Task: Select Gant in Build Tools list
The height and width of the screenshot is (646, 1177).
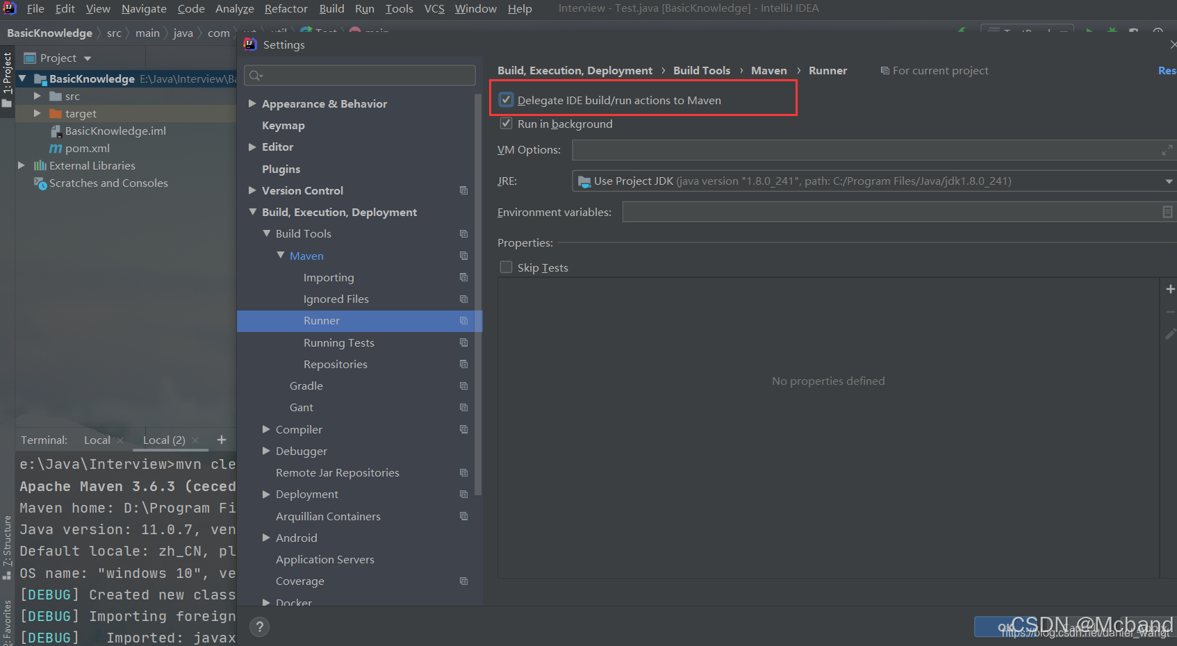Action: tap(302, 407)
